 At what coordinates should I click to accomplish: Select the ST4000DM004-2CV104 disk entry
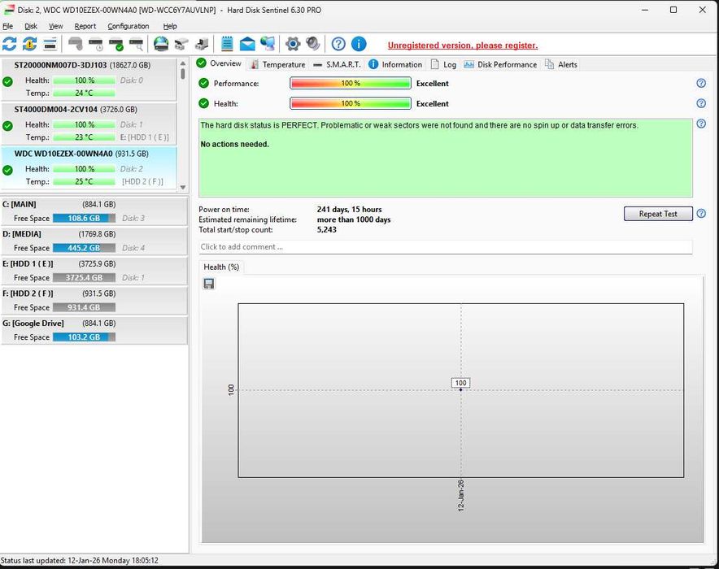click(x=89, y=124)
